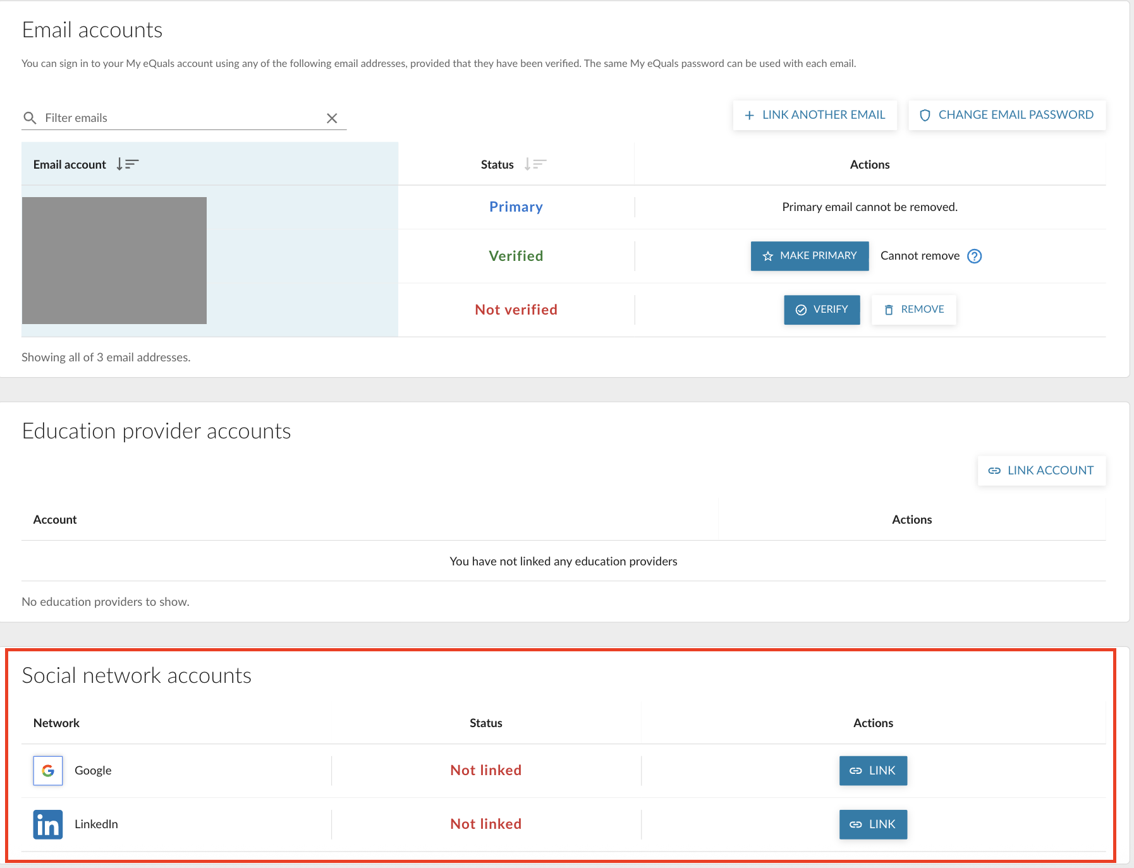Open Change Email Password

[x=1007, y=115]
